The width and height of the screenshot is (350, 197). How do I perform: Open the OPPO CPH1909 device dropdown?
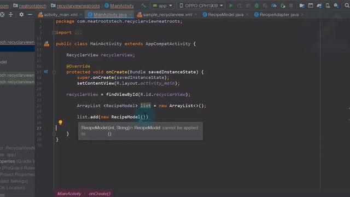coord(201,5)
